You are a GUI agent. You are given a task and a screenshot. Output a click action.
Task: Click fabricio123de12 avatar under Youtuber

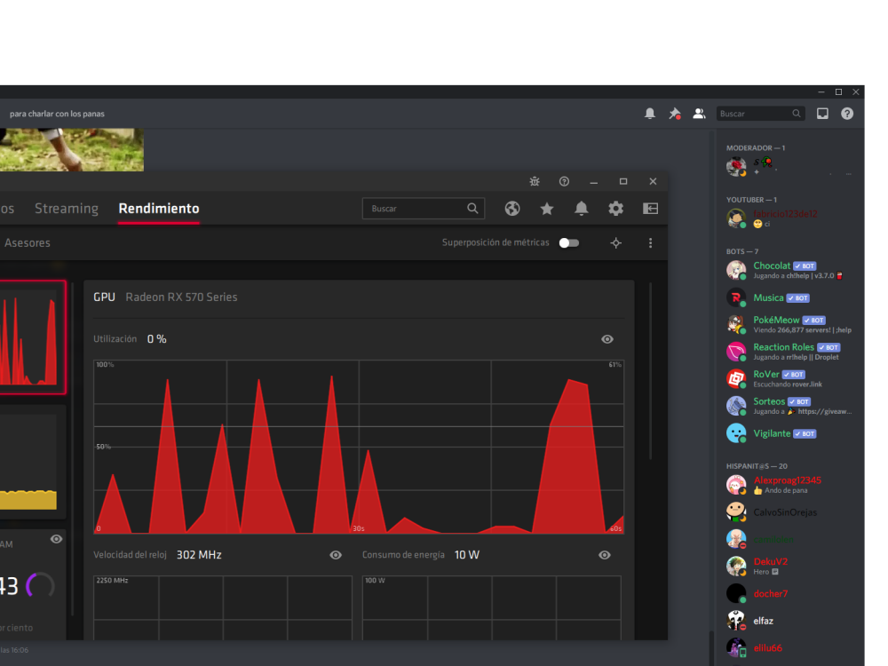pyautogui.click(x=736, y=218)
